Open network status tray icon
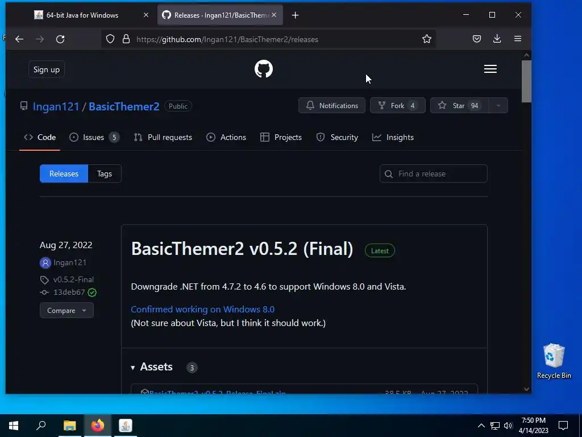 coord(495,426)
